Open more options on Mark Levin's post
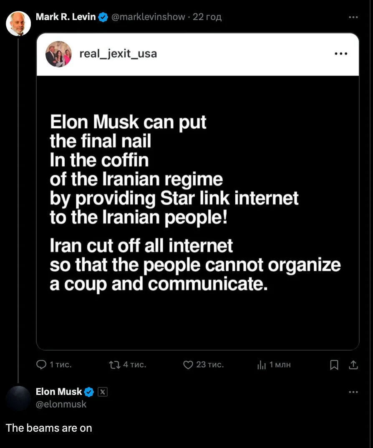The width and height of the screenshot is (373, 448). [353, 17]
